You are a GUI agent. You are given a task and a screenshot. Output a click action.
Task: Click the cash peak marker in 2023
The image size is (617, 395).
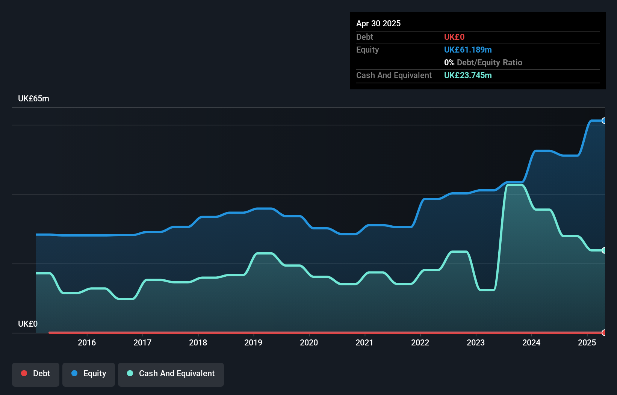514,184
